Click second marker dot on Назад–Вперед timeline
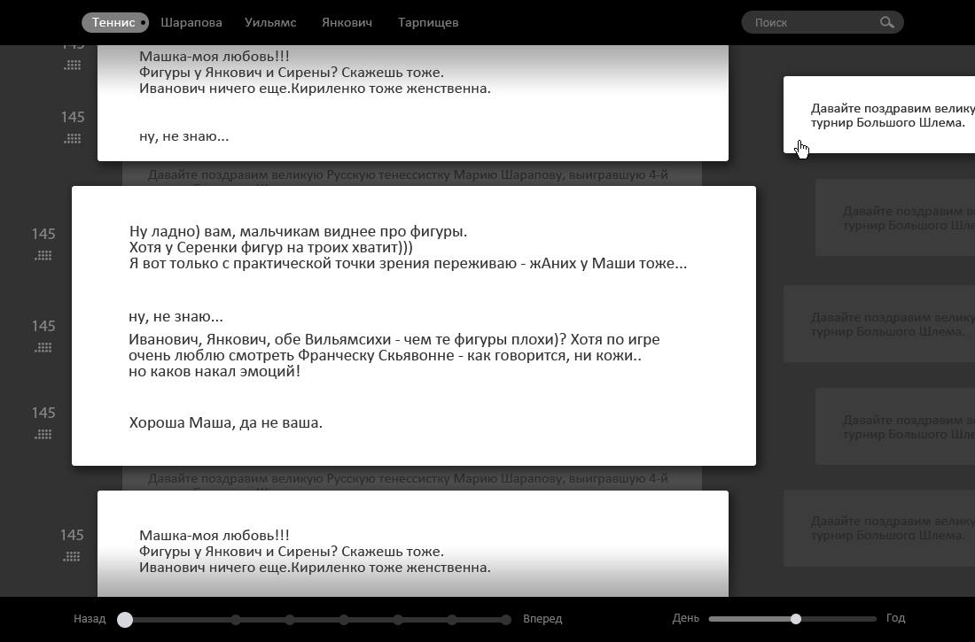Image resolution: width=975 pixels, height=642 pixels. (236, 620)
